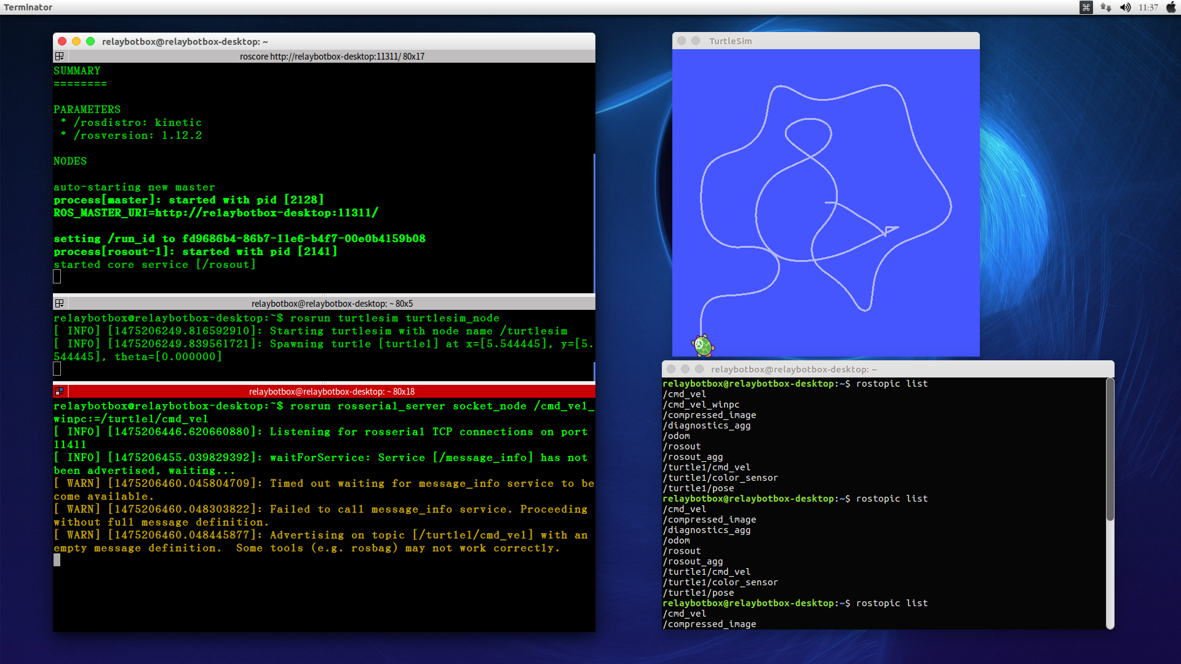The image size is (1181, 664).
Task: Open the keyboard command indicator in top bar
Action: (1086, 7)
